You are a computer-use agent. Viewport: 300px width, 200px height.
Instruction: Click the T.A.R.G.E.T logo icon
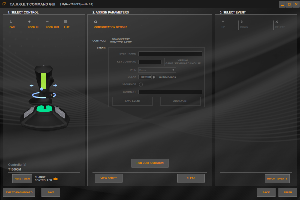(x=4, y=4)
